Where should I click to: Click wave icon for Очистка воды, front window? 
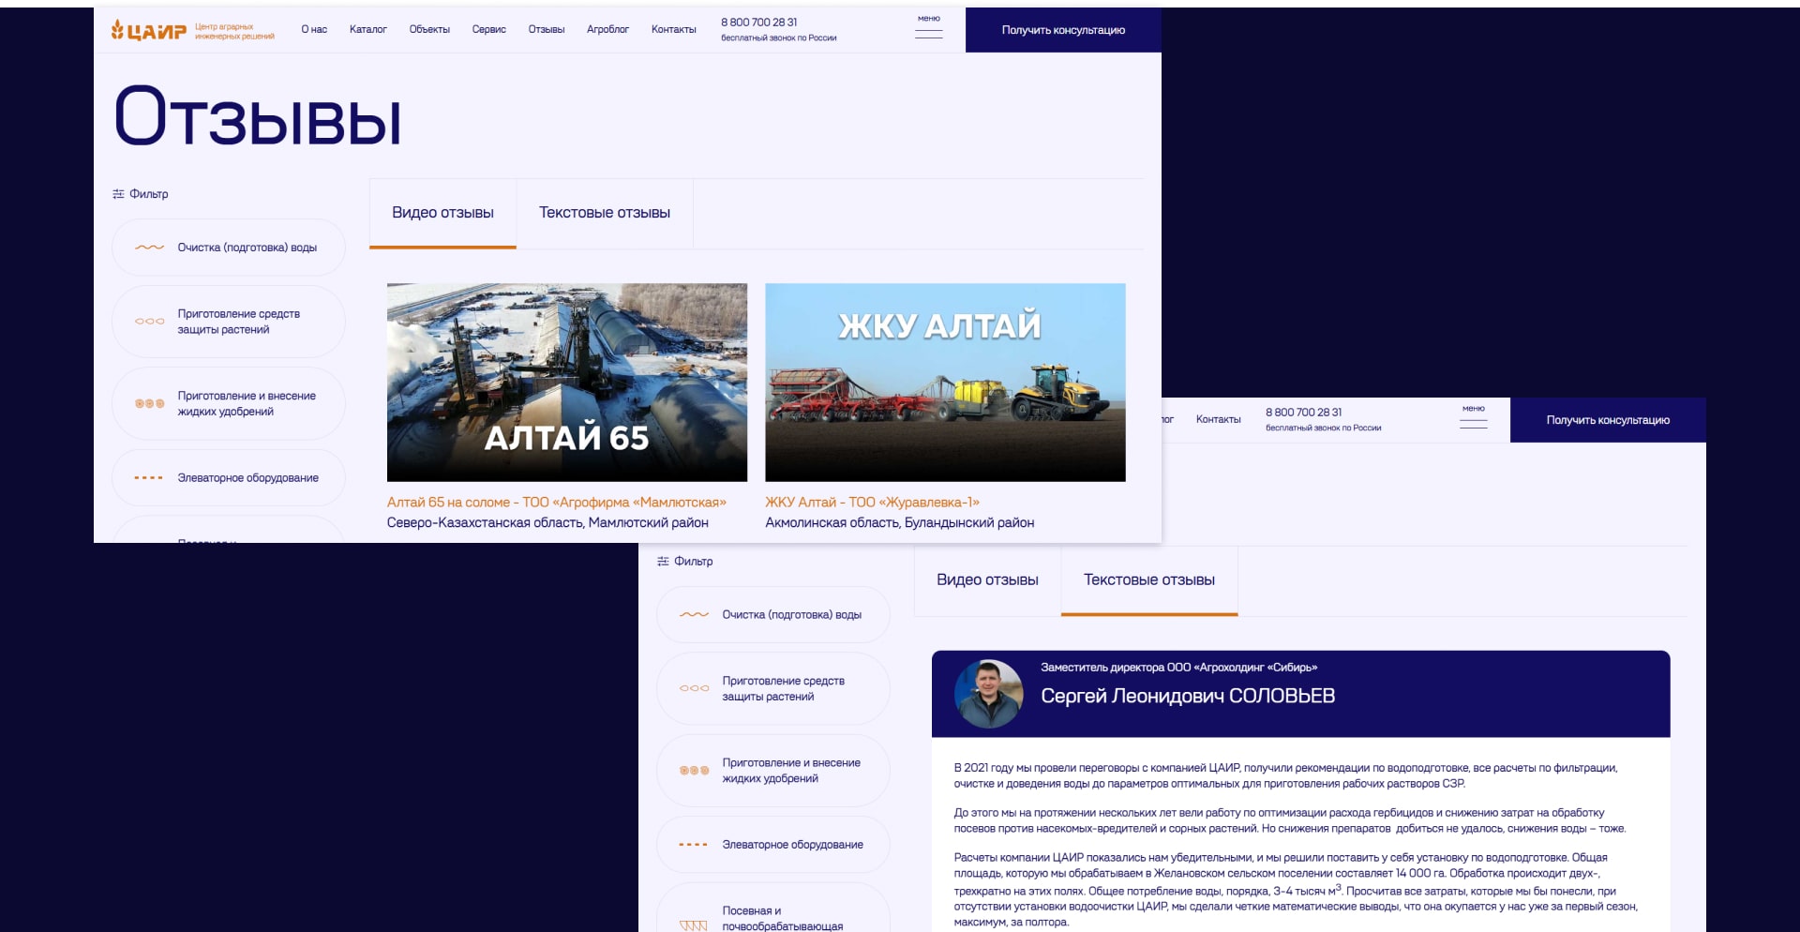(x=149, y=248)
